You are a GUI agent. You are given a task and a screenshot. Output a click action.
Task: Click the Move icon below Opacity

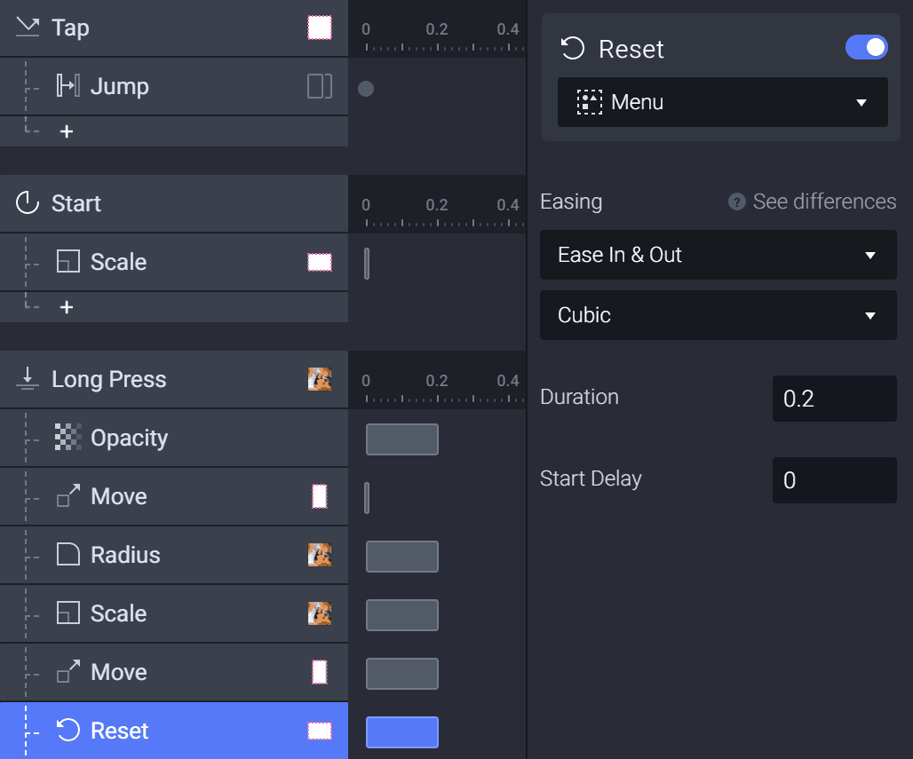point(68,496)
